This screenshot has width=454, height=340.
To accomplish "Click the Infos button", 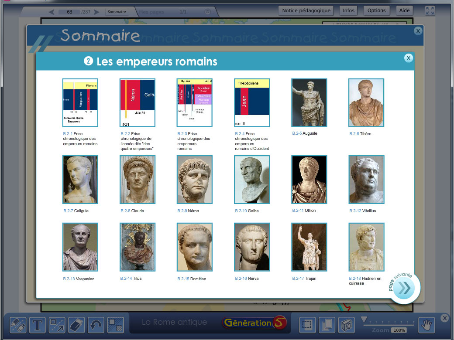I will [348, 10].
